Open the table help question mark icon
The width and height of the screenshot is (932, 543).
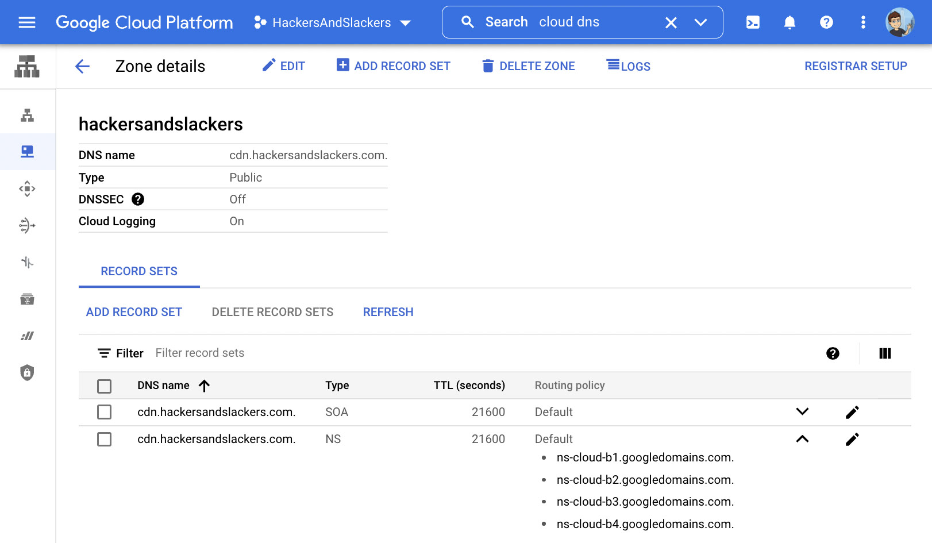tap(833, 353)
